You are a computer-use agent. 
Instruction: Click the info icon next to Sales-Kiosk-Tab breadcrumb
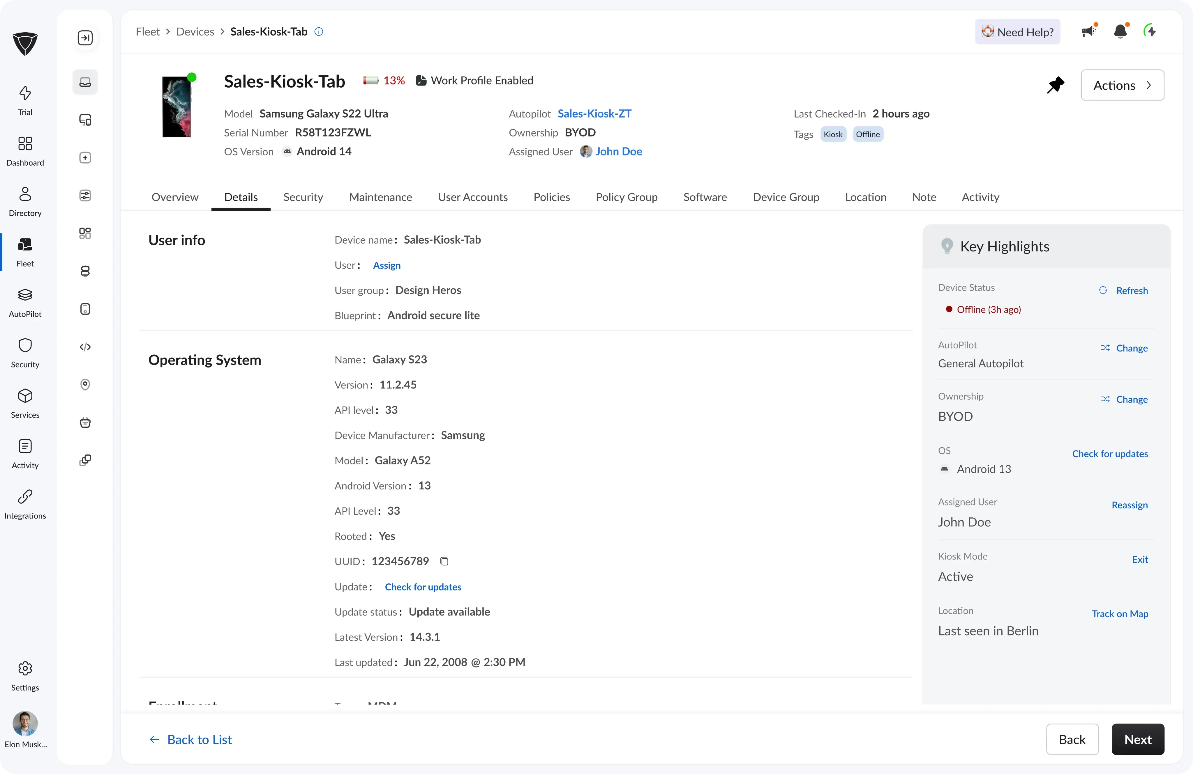point(319,31)
